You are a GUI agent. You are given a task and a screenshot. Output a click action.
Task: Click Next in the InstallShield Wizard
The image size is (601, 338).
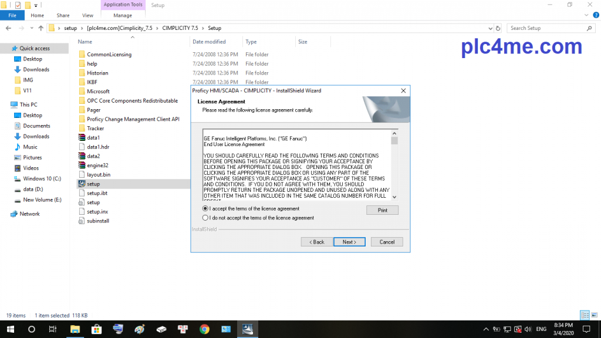coord(349,242)
